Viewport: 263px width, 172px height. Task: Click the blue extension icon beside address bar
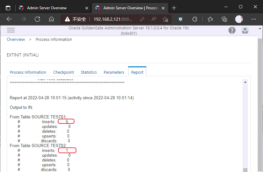[x=181, y=19]
